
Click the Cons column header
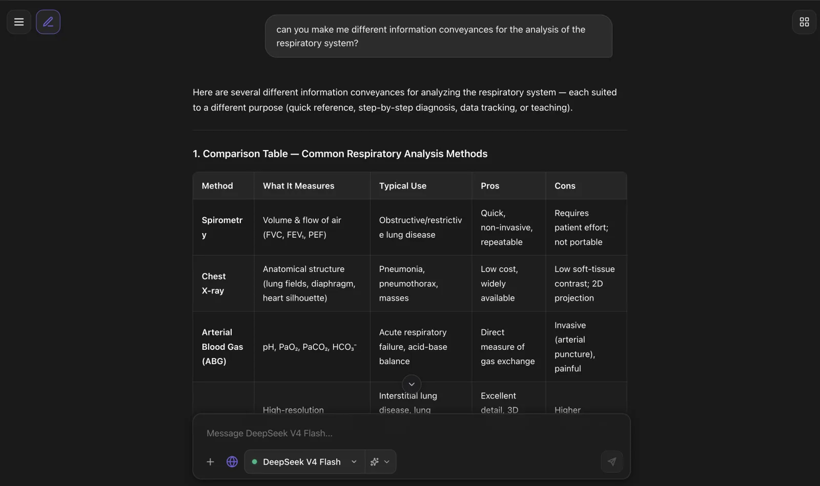586,186
